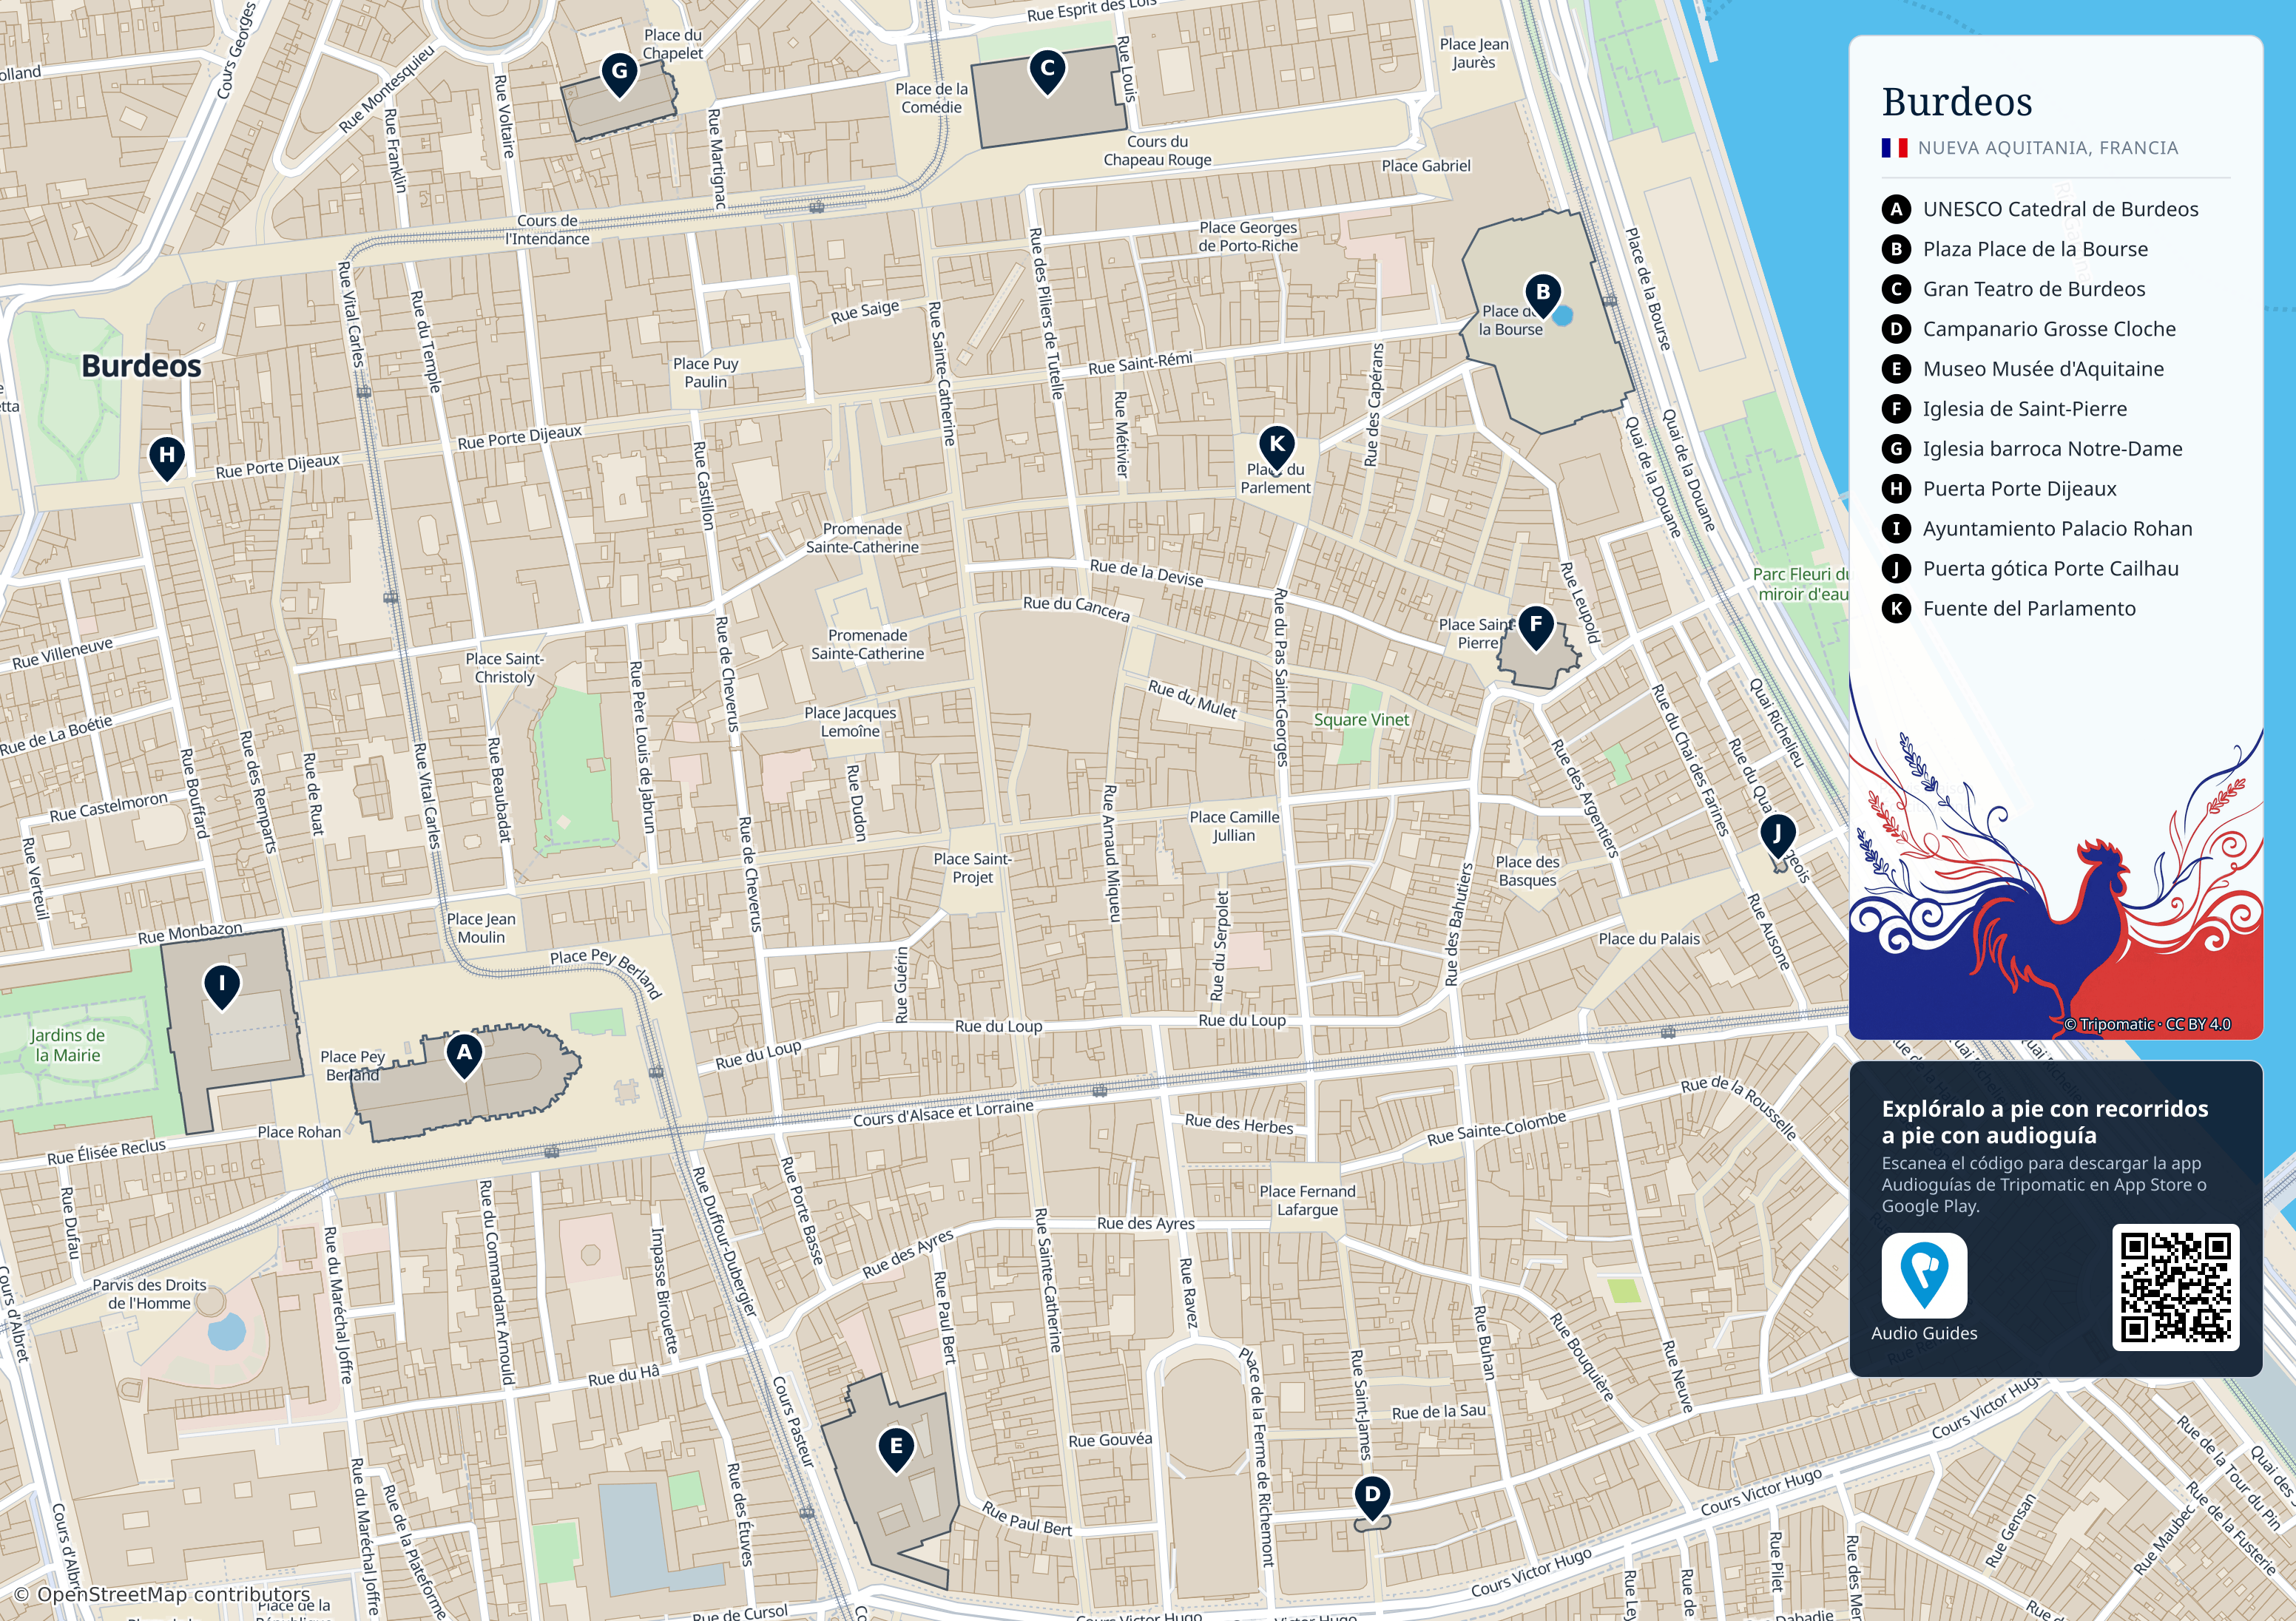Click the Place Jean Jaurès label
The width and height of the screenshot is (2296, 1621).
pos(1474,53)
